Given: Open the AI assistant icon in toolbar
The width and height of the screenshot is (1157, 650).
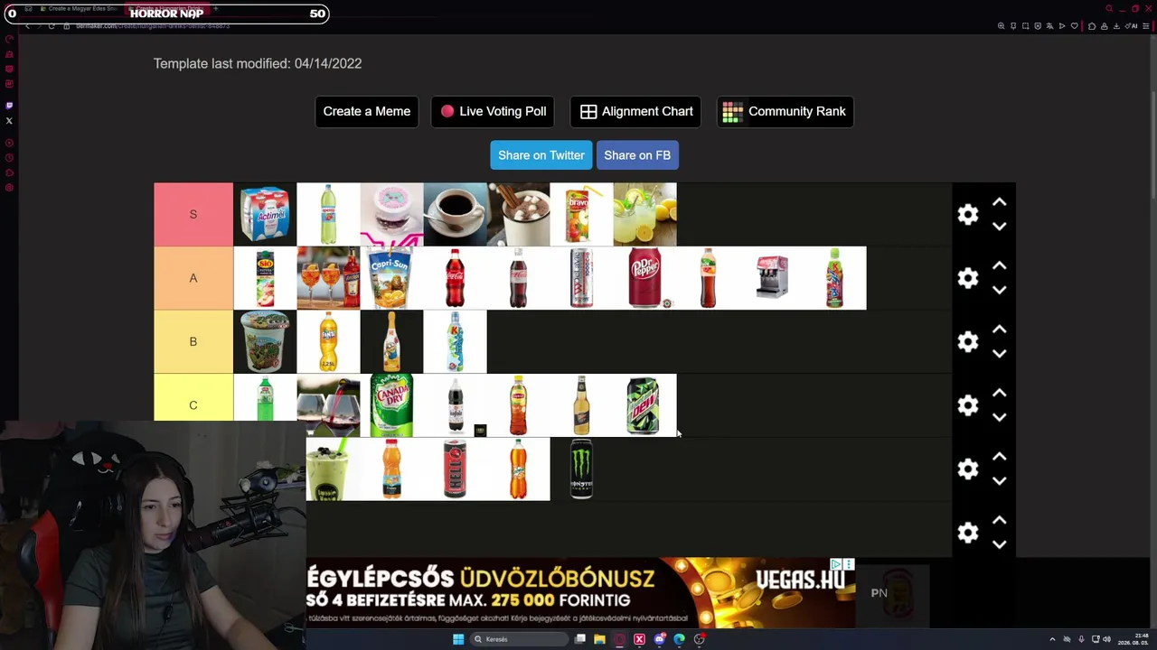Looking at the screenshot, I should [1130, 26].
